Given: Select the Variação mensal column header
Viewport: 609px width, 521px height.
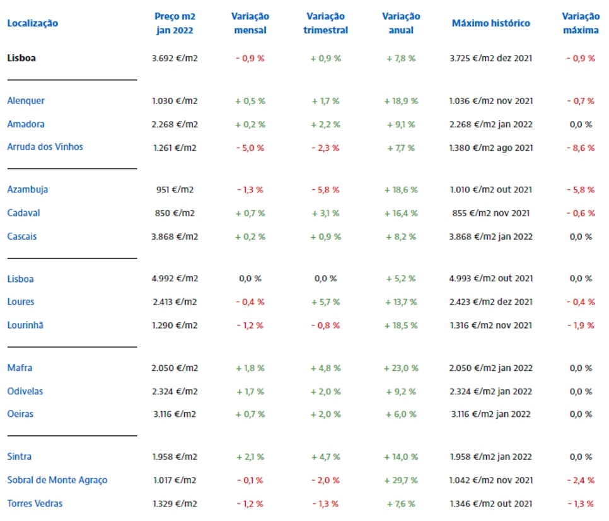Looking at the screenshot, I should 250,23.
